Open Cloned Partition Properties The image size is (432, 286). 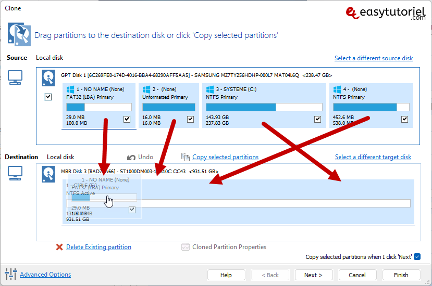point(229,246)
